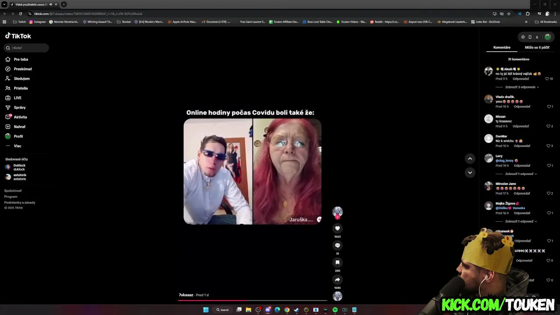Click the TikTok download desktop app icon
The height and width of the screenshot is (315, 560).
(x=537, y=37)
